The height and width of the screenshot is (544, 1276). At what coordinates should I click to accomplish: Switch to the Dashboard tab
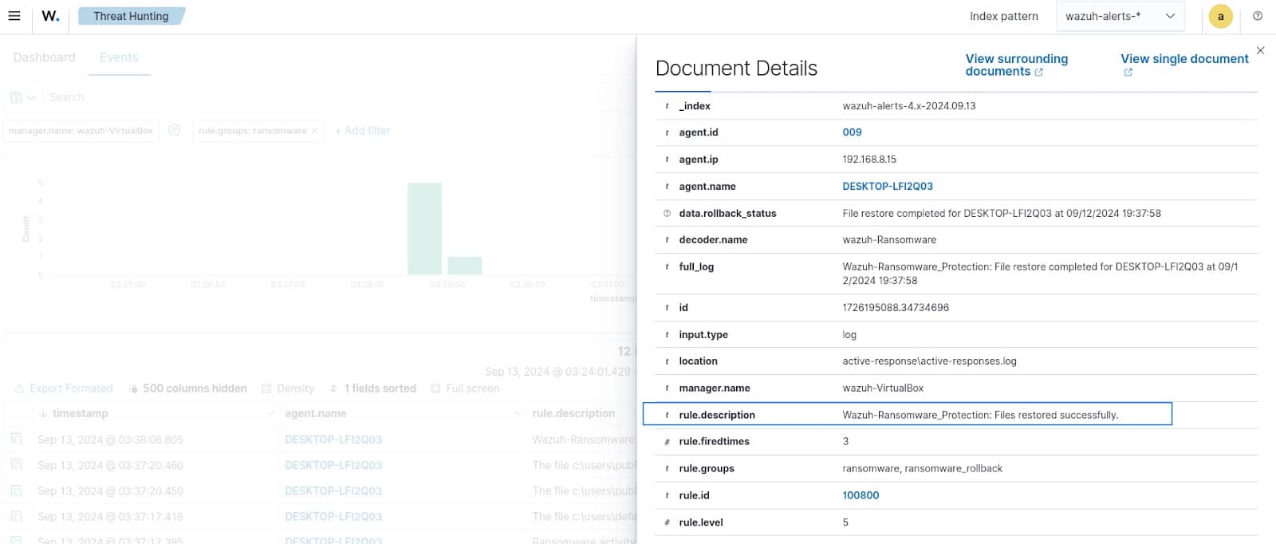coord(44,57)
